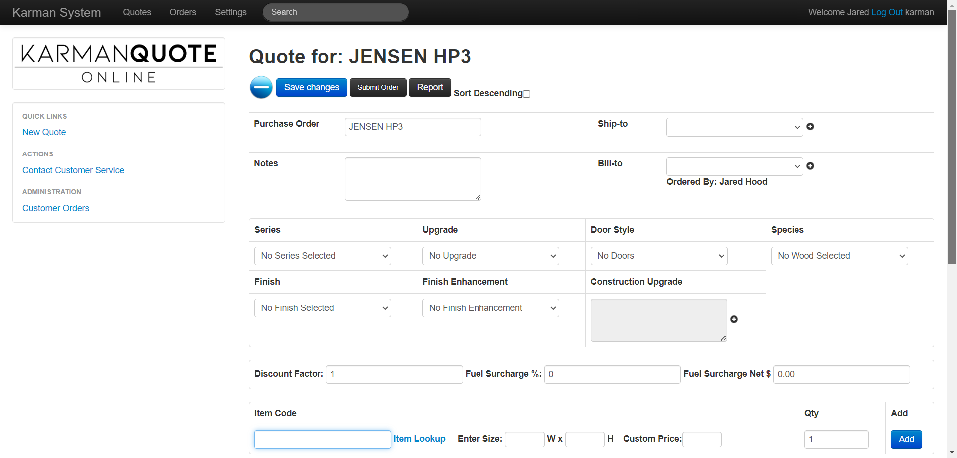The height and width of the screenshot is (458, 957).
Task: Click the plus icon beside Ship-to
Action: (x=810, y=127)
